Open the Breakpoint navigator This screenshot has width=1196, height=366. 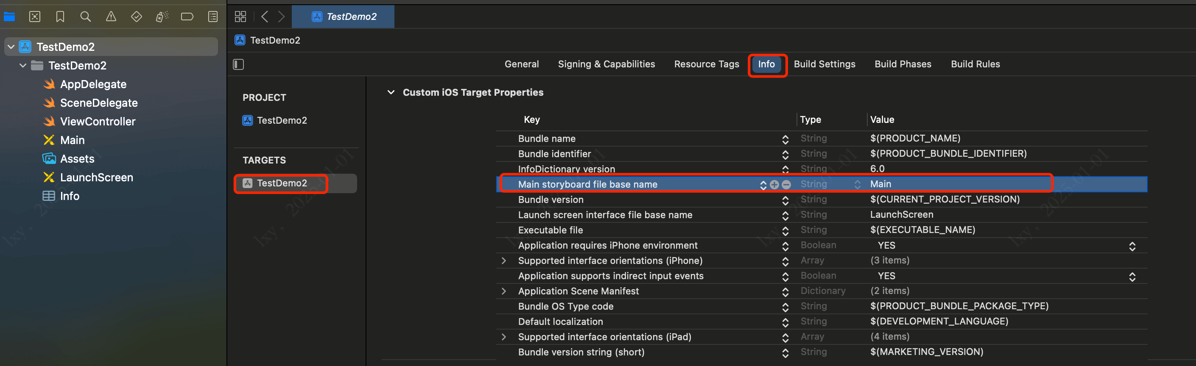pos(187,17)
